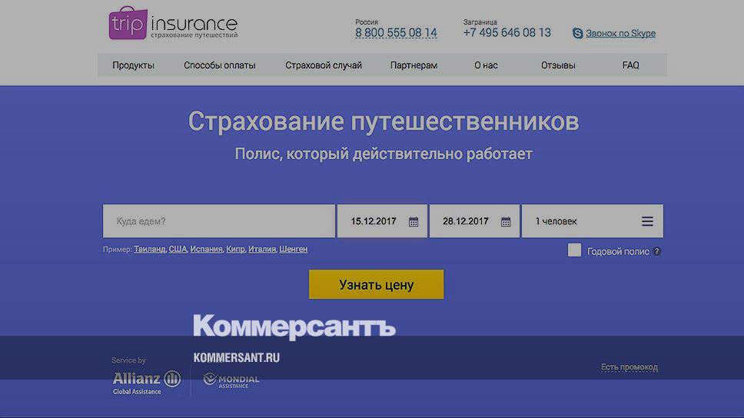Screen dimensions: 744x418
Task: Click the Звонок по Skype link
Action: [620, 33]
